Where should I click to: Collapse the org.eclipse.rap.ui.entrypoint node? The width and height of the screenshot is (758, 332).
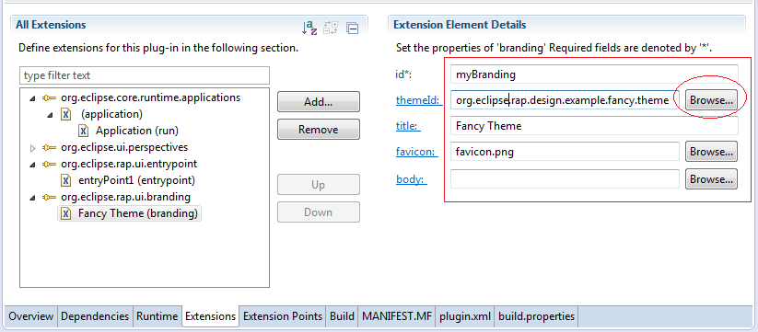[33, 165]
